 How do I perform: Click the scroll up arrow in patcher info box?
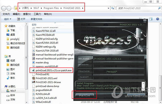(x=143, y=84)
